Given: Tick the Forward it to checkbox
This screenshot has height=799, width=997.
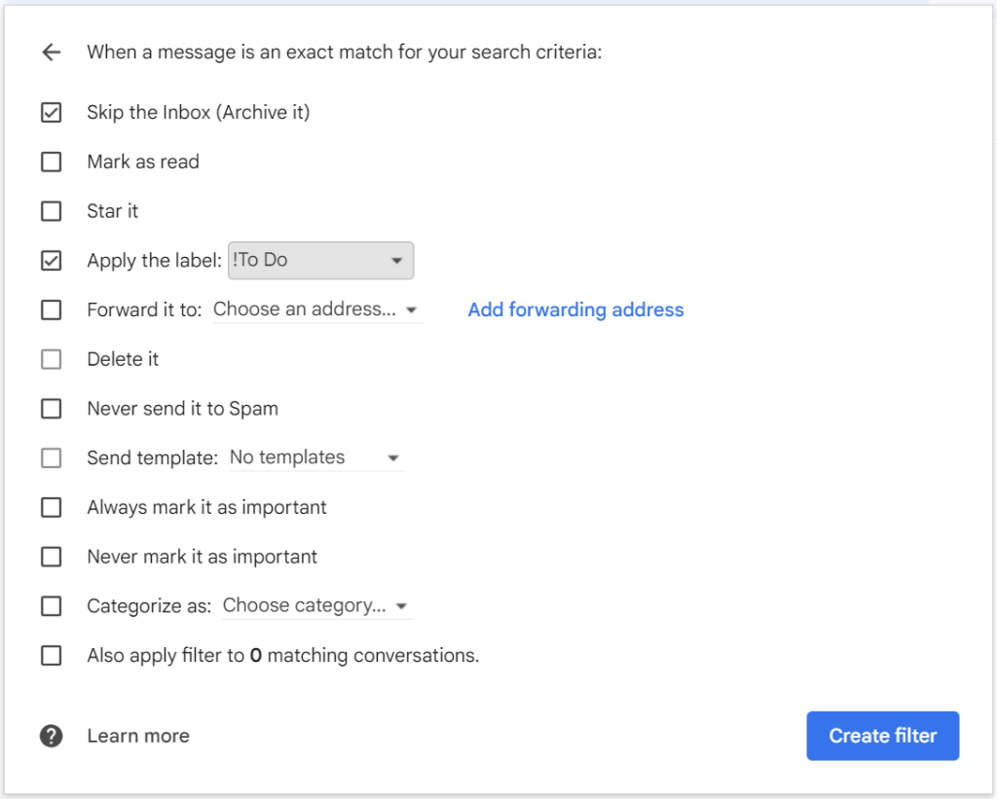Looking at the screenshot, I should pyautogui.click(x=51, y=310).
